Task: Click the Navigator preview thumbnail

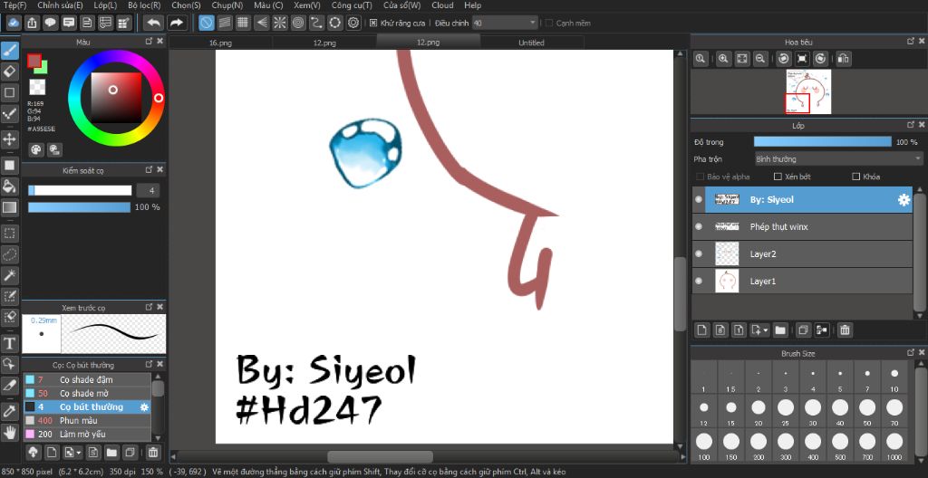Action: [808, 91]
